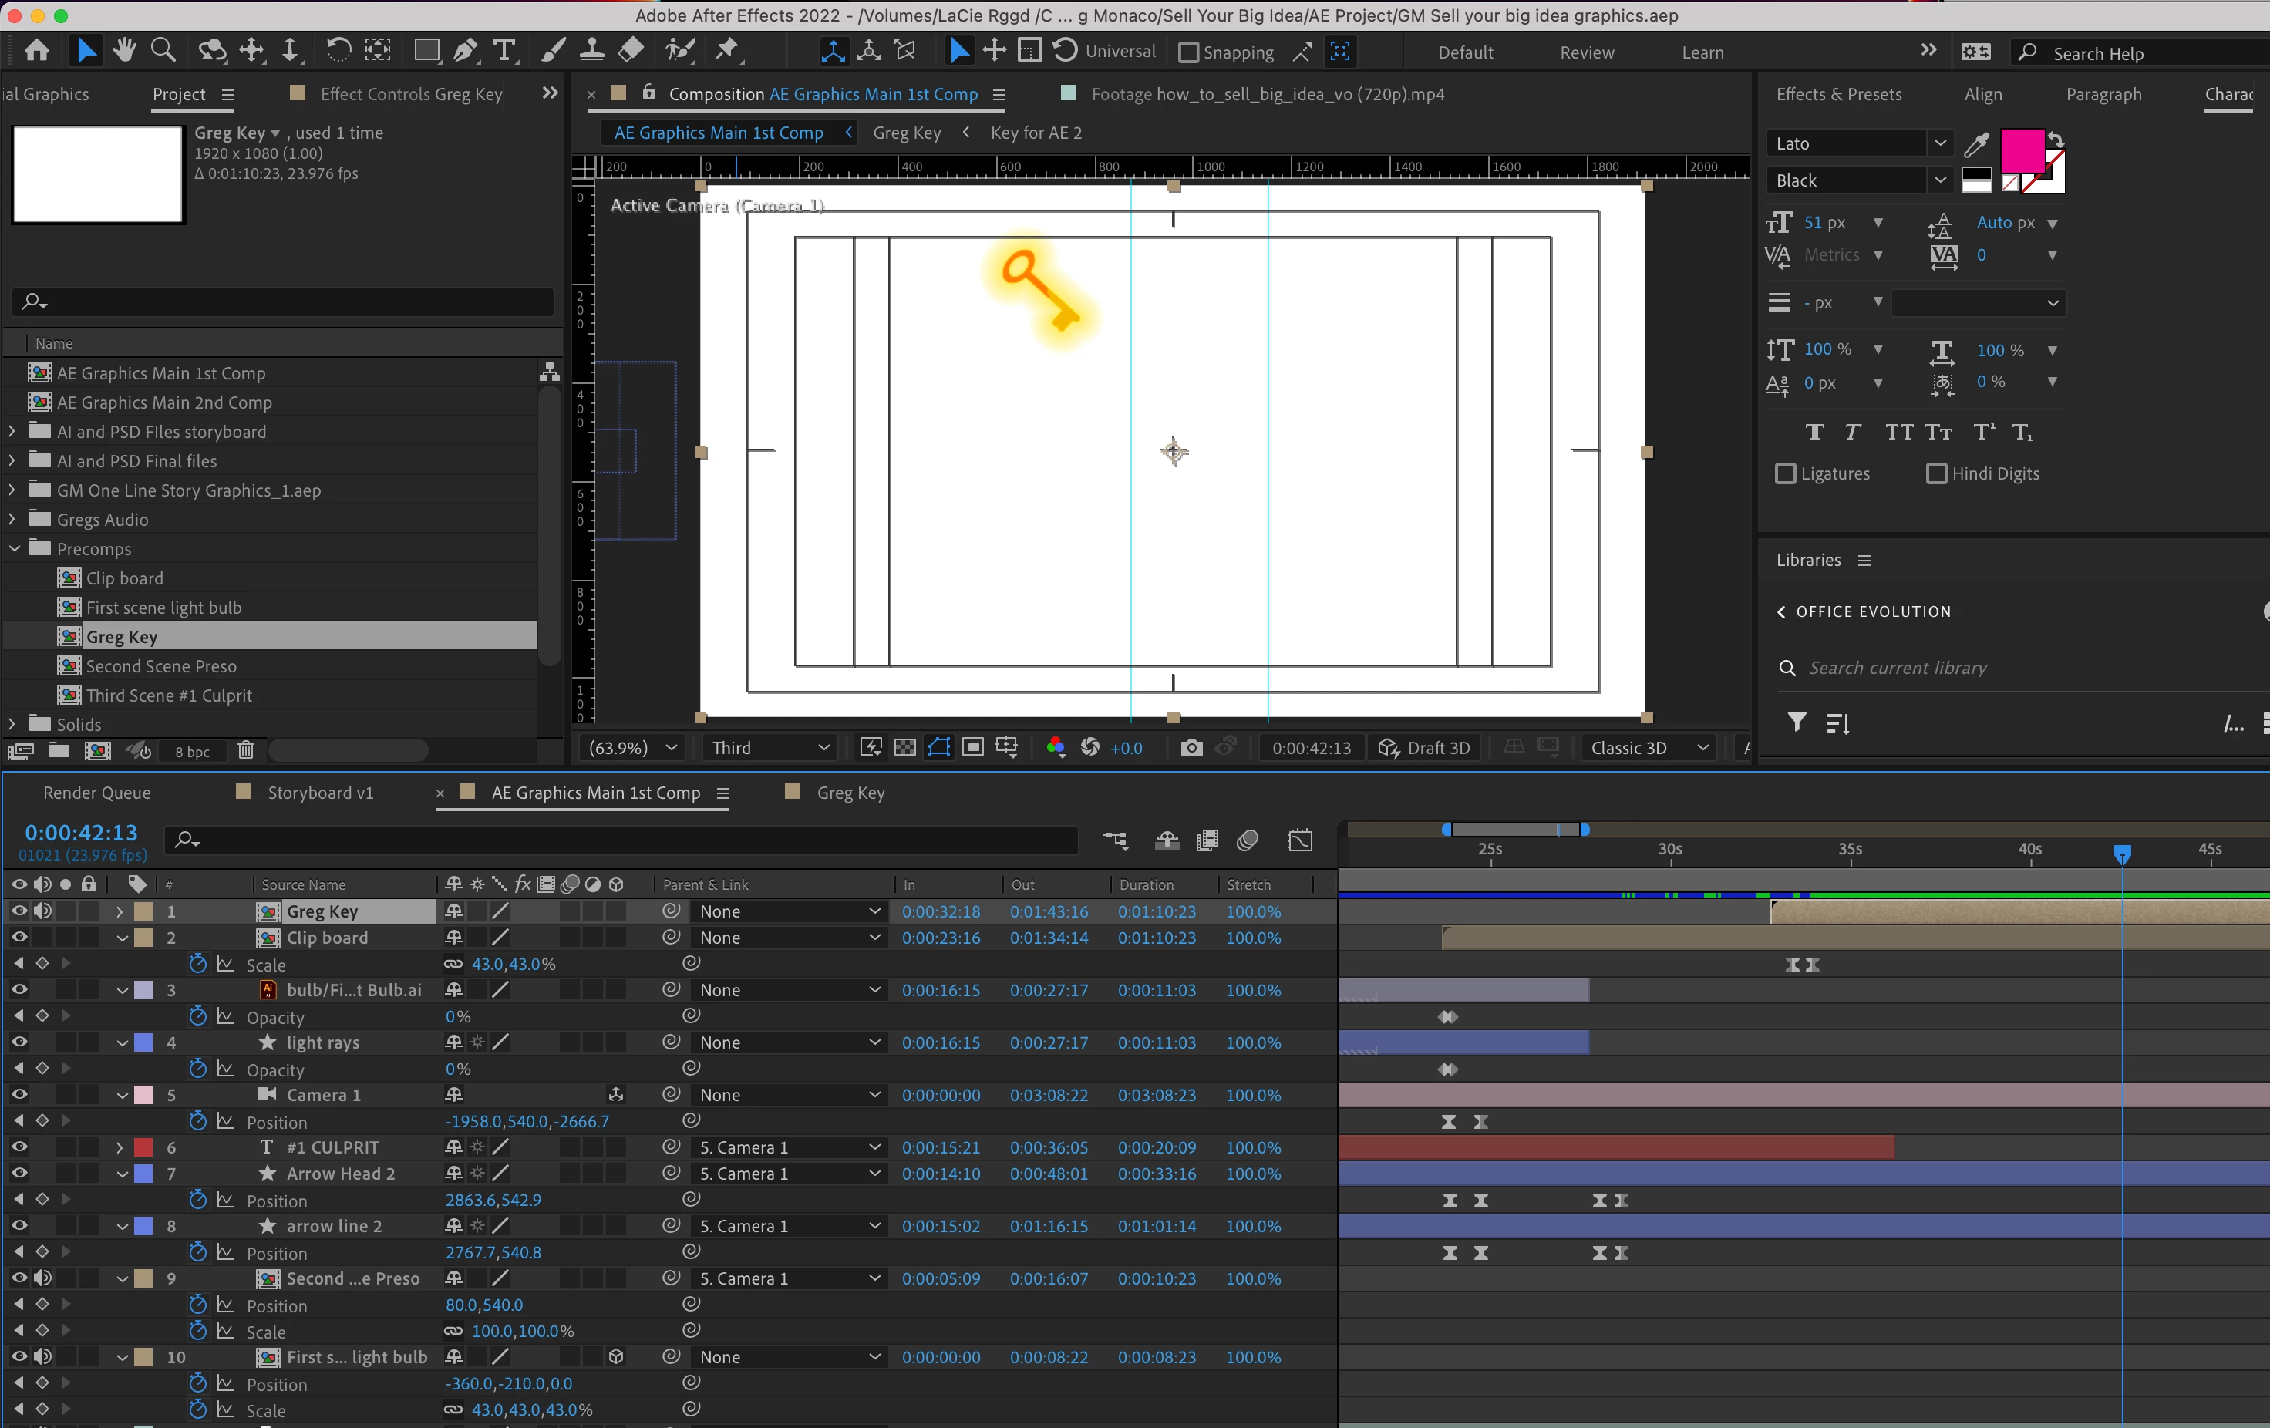Toggle Draft 3D button

(x=1423, y=747)
